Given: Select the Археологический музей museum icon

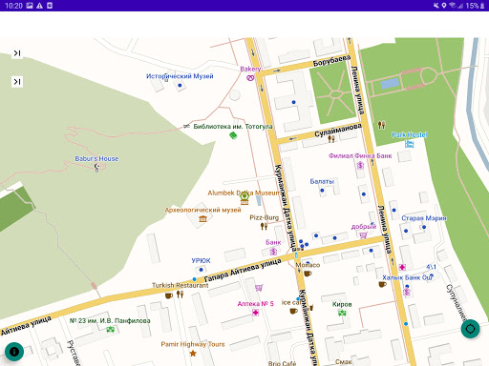Looking at the screenshot, I should pyautogui.click(x=202, y=219).
